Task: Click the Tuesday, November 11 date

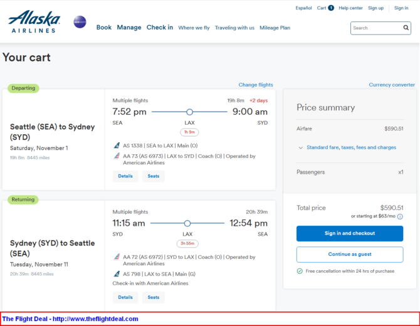Action: point(39,265)
